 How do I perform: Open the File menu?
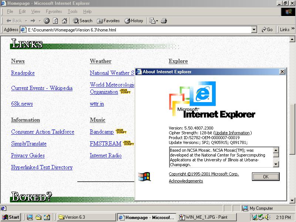(x=10, y=11)
